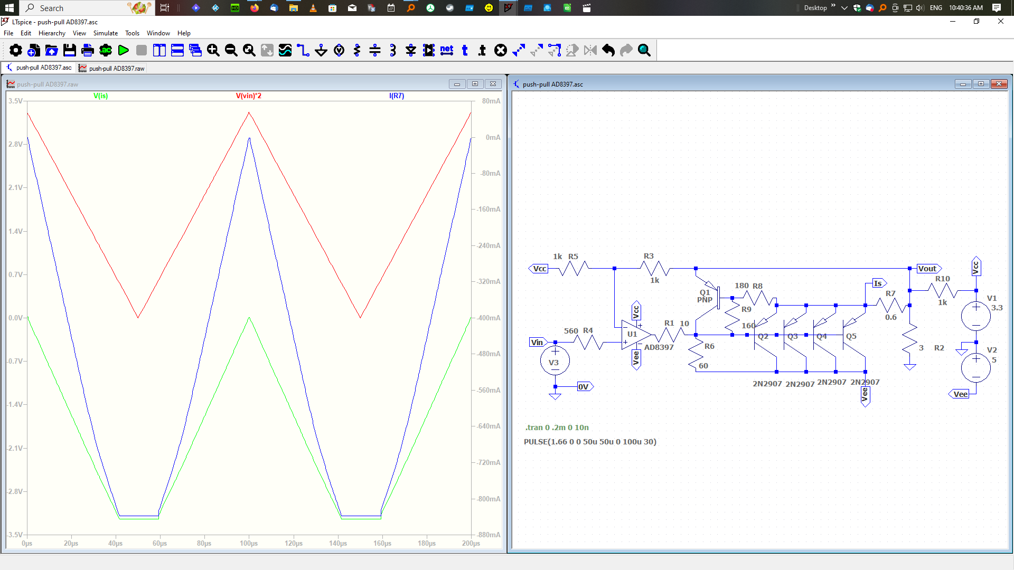Image resolution: width=1014 pixels, height=570 pixels.
Task: Click the V(vin)*2 trace label
Action: 248,96
